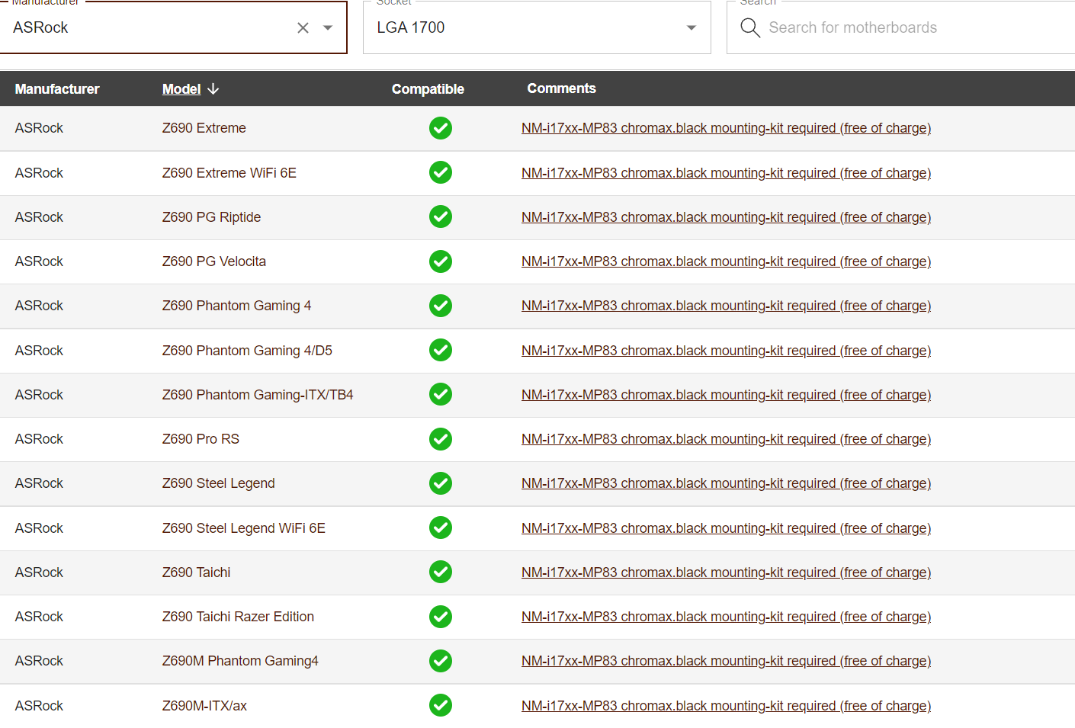Click the Comments column header

pos(562,88)
